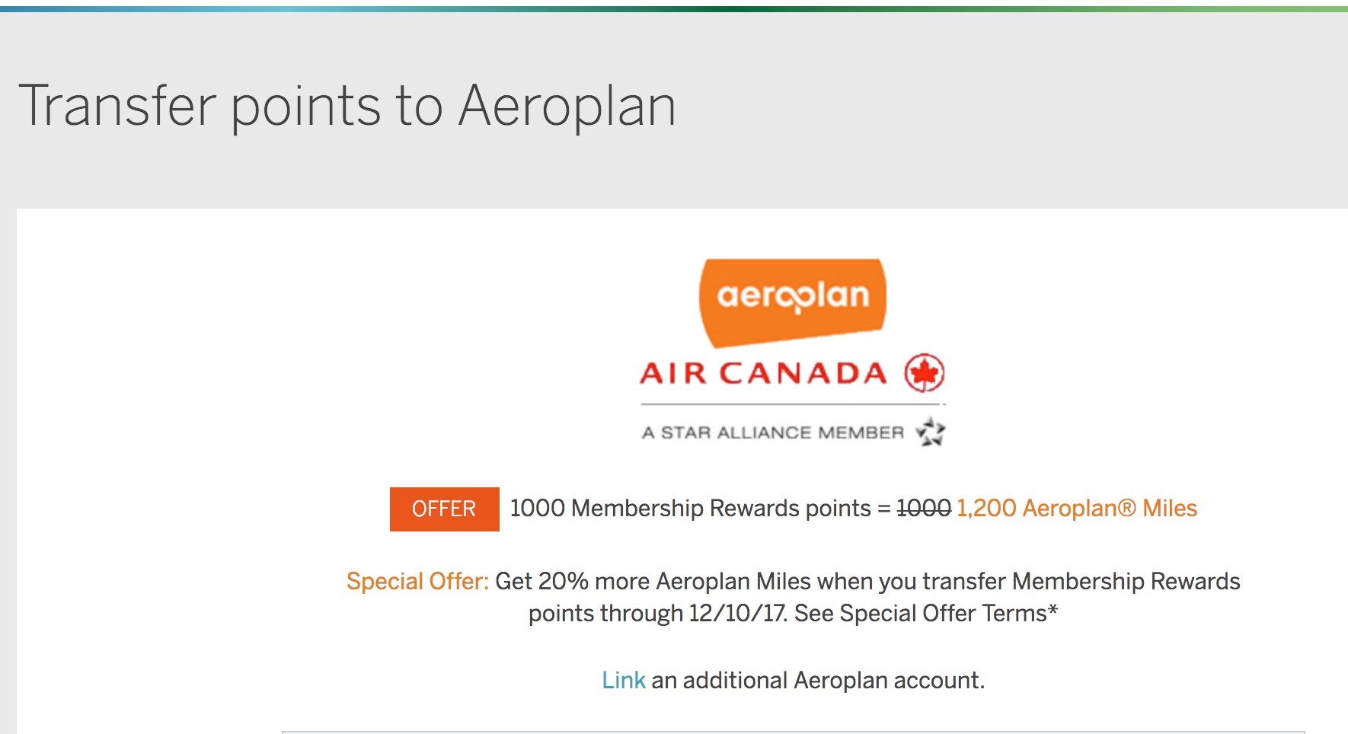Click 1000 Membership Rewards points text

pos(691,508)
